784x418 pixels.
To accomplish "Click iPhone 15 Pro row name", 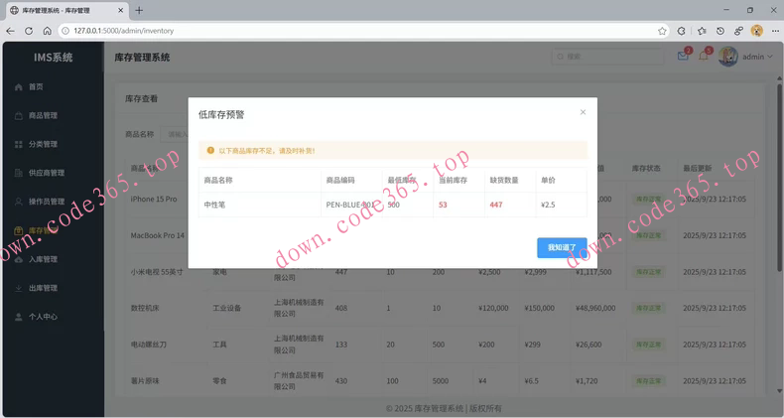I will [x=154, y=199].
